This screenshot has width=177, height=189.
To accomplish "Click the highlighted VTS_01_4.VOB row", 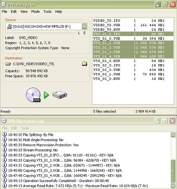I will click(x=133, y=56).
